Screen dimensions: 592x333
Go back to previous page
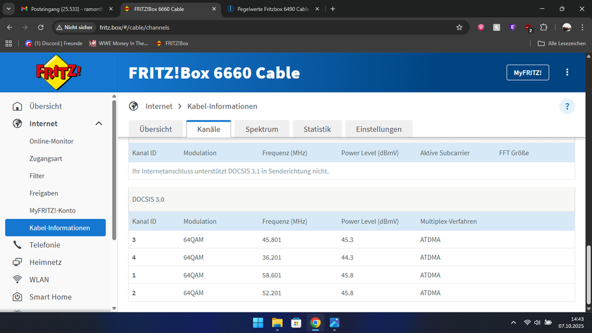tap(9, 27)
